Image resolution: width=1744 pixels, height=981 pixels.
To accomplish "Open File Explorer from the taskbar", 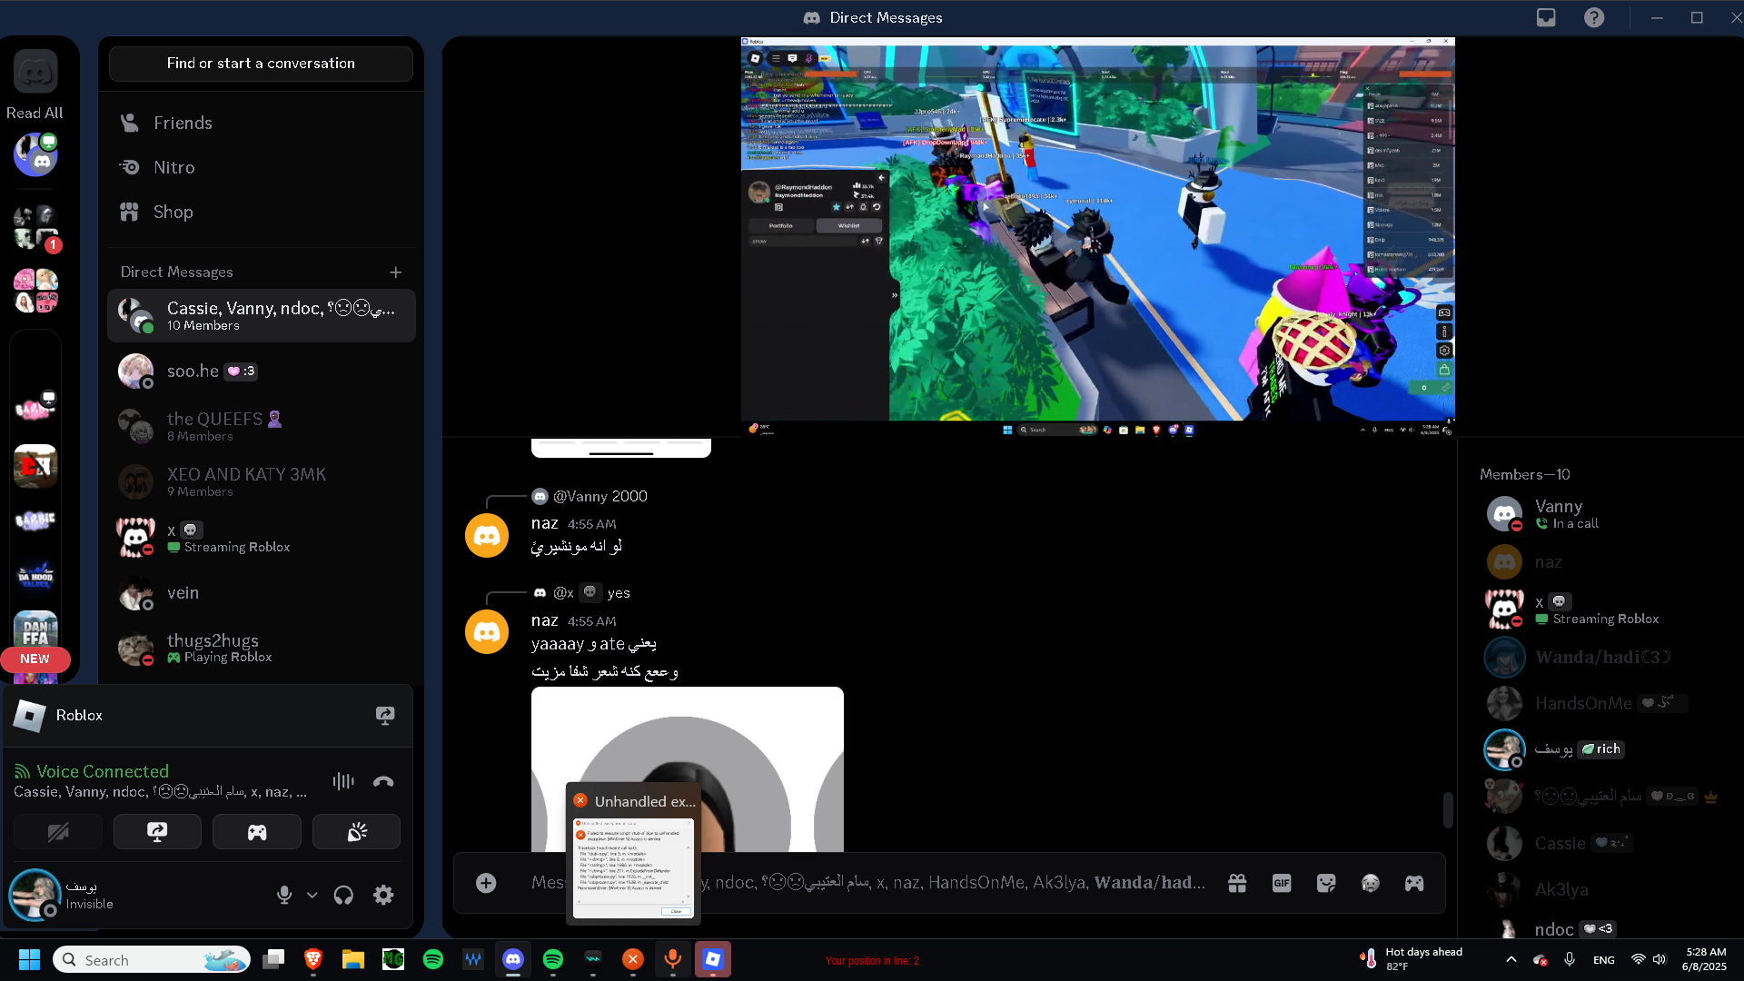I will [353, 959].
